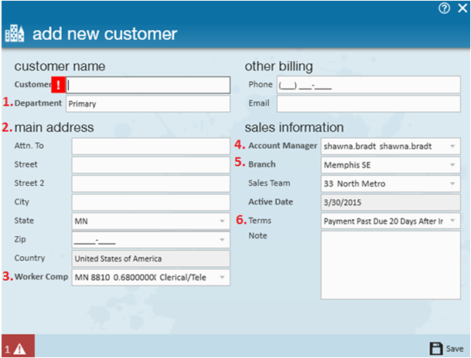Open the State dropdown showing MN
The height and width of the screenshot is (358, 471).
point(151,221)
